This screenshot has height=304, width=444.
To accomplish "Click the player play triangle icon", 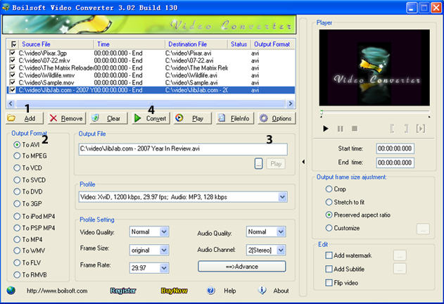I will [x=326, y=129].
